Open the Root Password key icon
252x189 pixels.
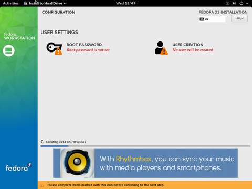pyautogui.click(x=54, y=48)
